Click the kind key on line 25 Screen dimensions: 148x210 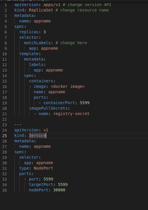(19, 135)
